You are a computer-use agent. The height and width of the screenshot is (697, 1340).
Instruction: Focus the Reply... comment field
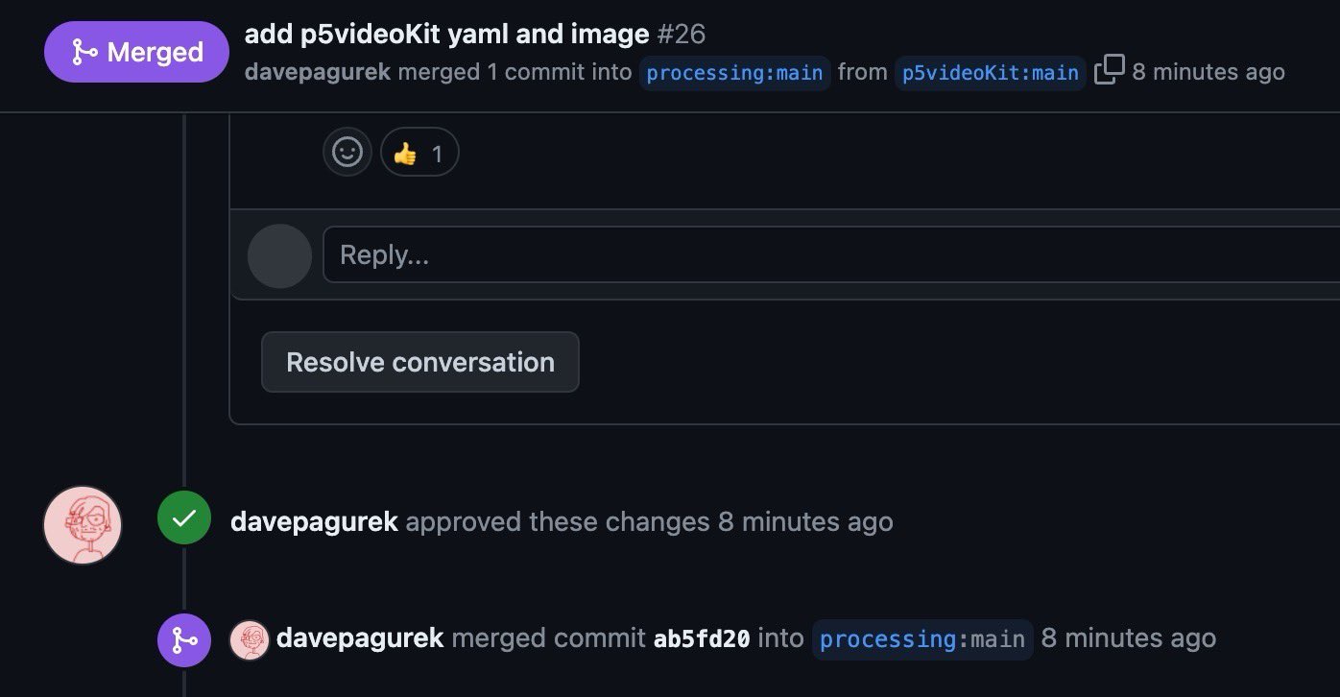(x=831, y=254)
